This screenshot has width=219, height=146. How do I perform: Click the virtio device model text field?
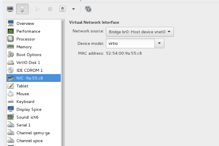[x=130, y=43]
